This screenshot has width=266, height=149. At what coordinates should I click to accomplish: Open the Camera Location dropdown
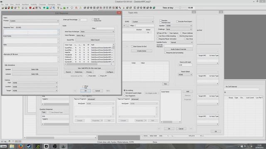click(35, 87)
